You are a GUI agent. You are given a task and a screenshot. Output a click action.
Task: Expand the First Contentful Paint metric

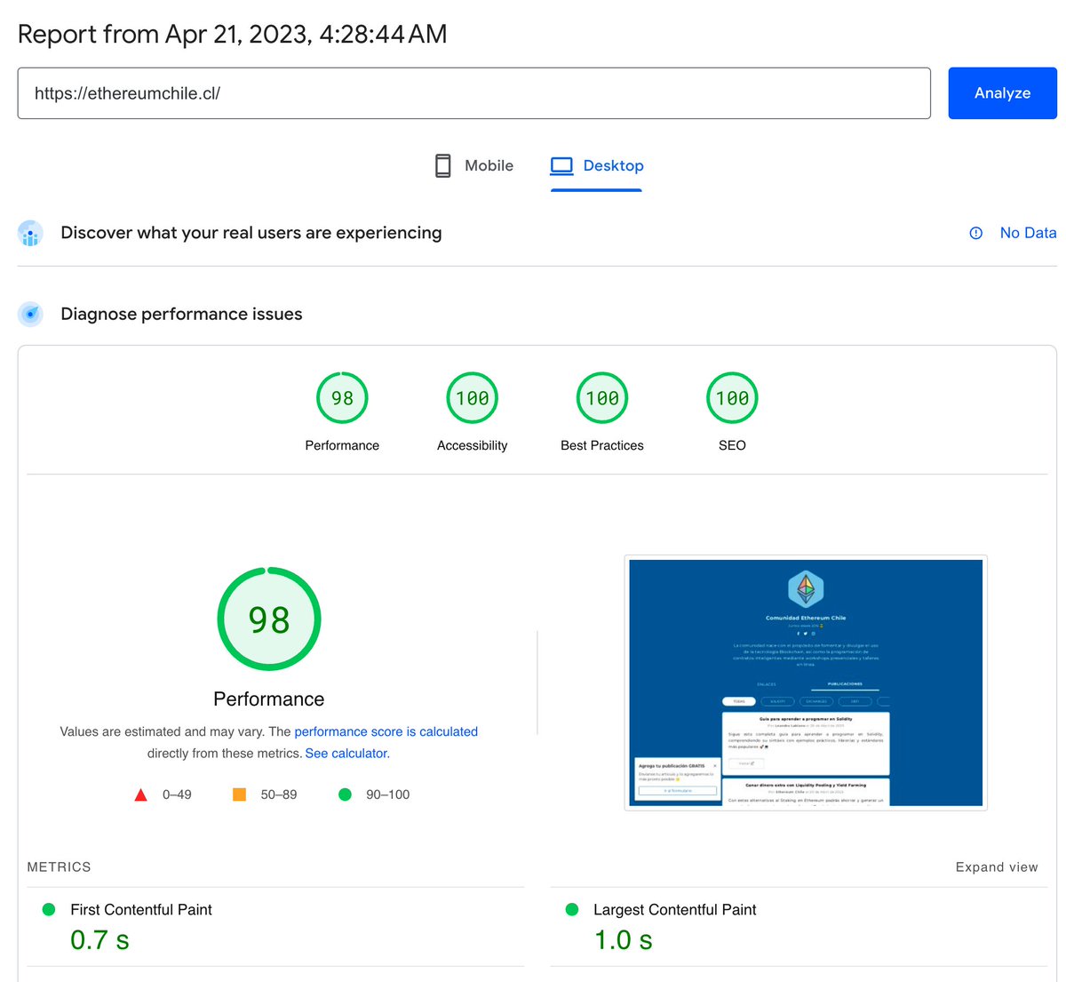[275, 927]
